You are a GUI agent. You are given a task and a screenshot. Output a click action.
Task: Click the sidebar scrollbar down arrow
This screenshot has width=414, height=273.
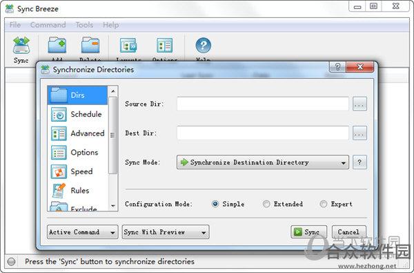point(113,205)
